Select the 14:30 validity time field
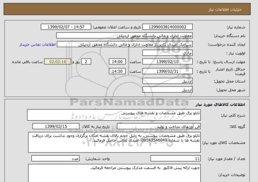The height and width of the screenshot is (182, 258). 117,71
